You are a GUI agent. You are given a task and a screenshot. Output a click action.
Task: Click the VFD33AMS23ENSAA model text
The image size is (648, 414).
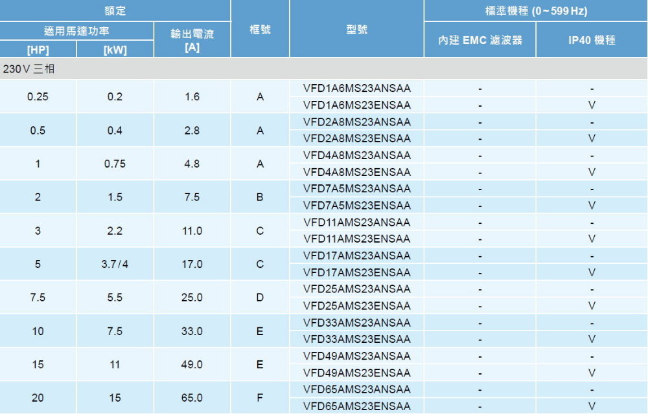[x=356, y=339]
